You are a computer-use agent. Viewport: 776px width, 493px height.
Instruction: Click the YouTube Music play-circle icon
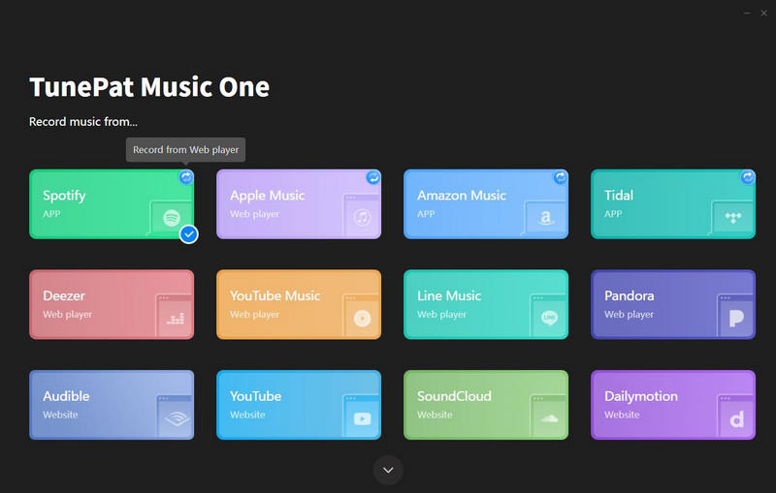tap(362, 318)
